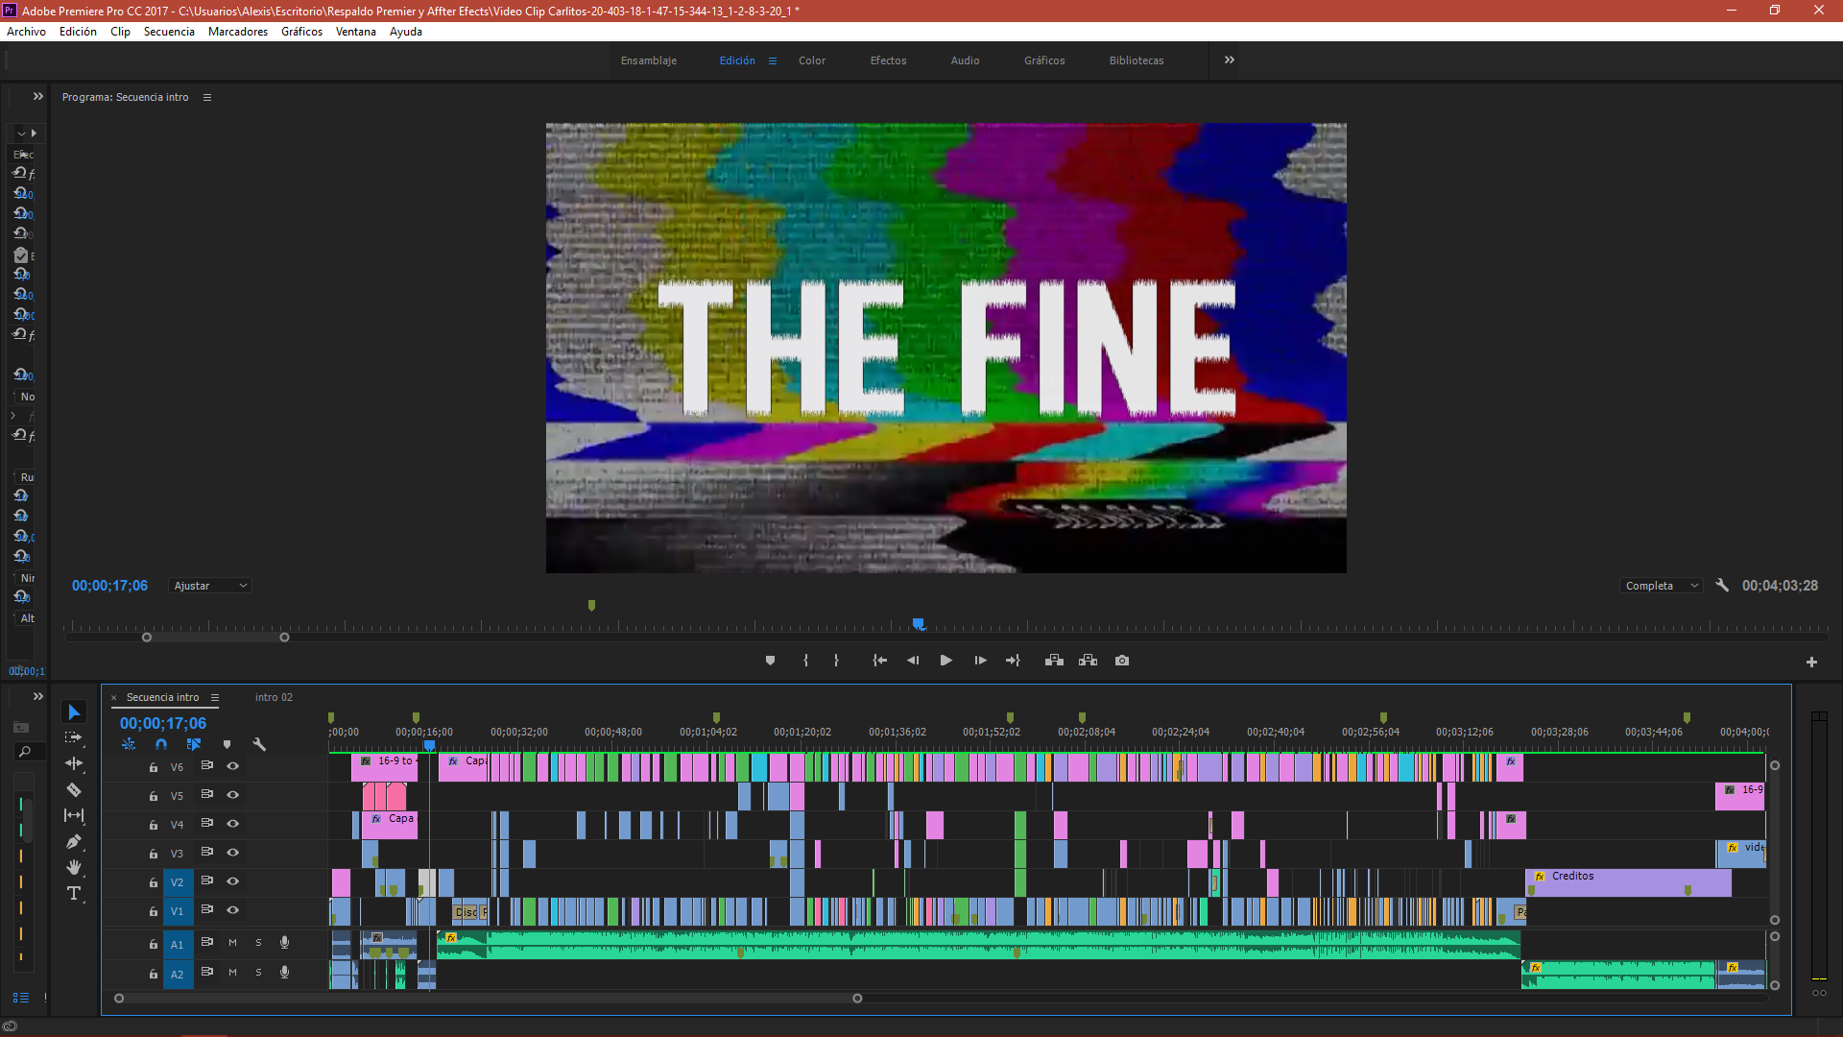This screenshot has height=1037, width=1843.
Task: Select the Type tool
Action: [x=74, y=893]
